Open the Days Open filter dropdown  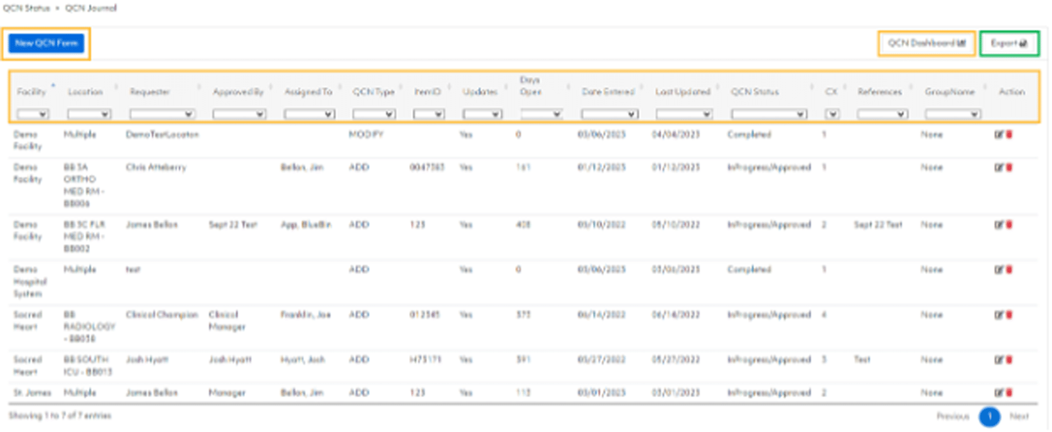click(x=542, y=114)
